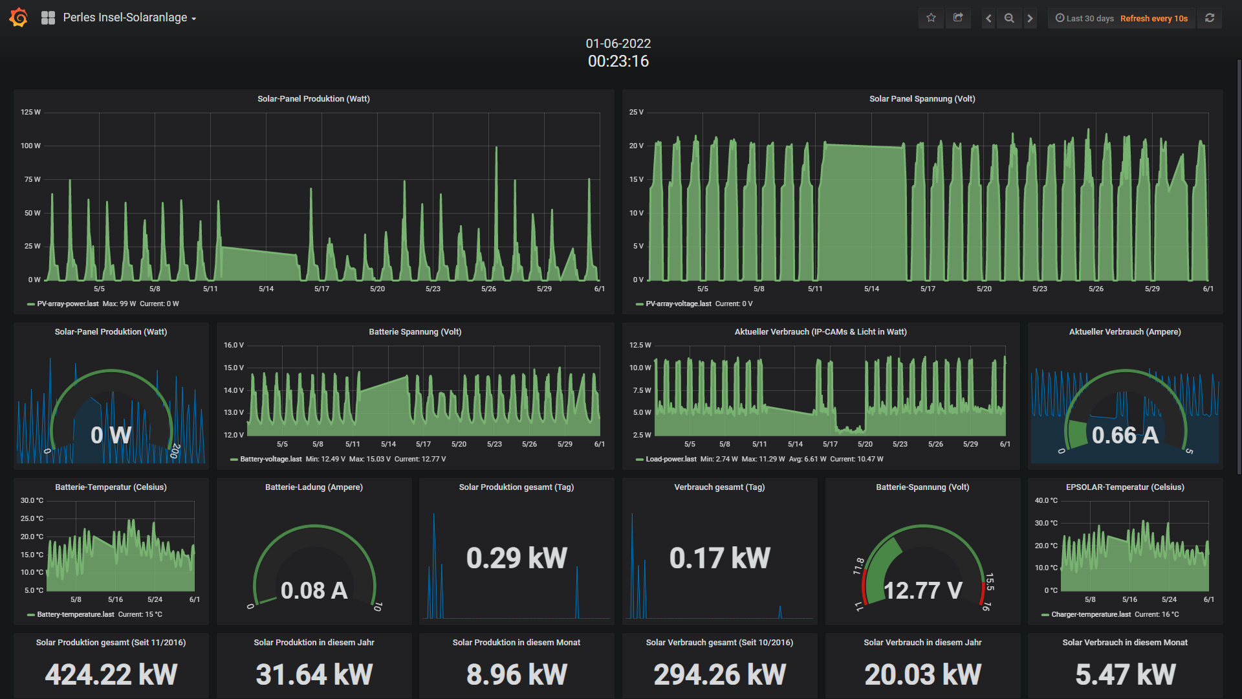1242x699 pixels.
Task: Open Refresh every 10s interval setting
Action: 1153,18
